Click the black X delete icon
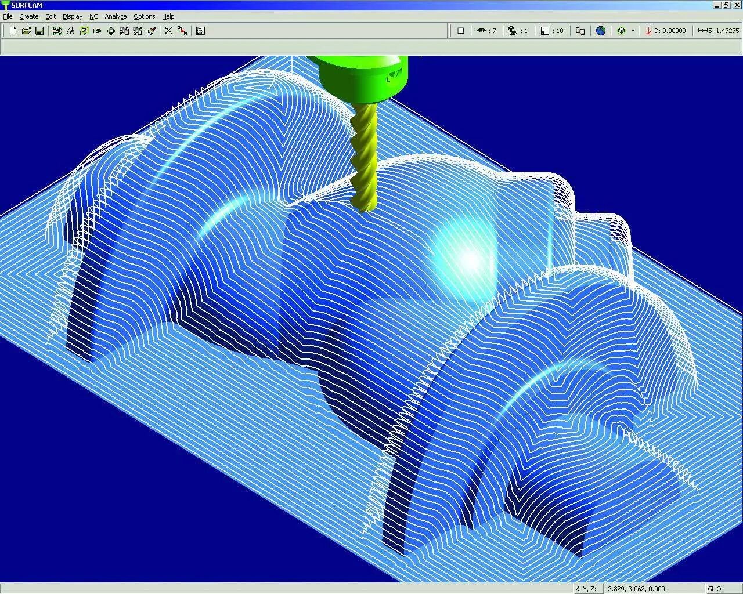 point(168,31)
